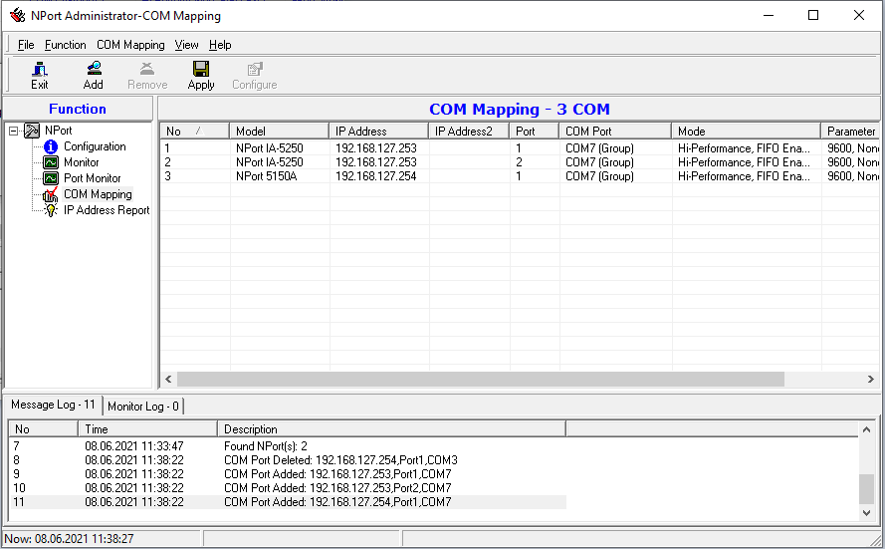The image size is (885, 549).
Task: Collapse the NPort tree node
Action: 14,131
